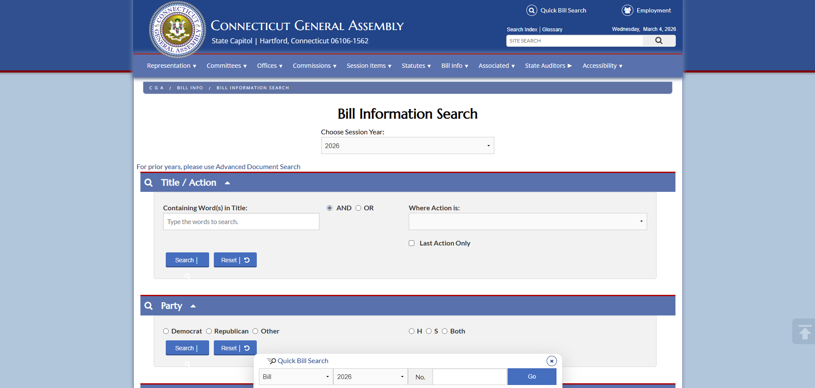Click the scroll-to-top arrow icon
Image resolution: width=815 pixels, height=388 pixels.
click(x=804, y=332)
